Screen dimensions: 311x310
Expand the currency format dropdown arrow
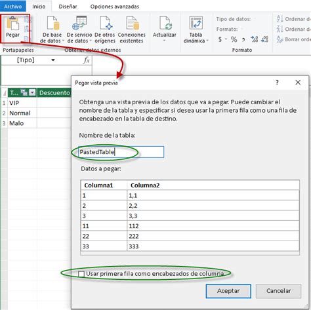tap(226, 39)
